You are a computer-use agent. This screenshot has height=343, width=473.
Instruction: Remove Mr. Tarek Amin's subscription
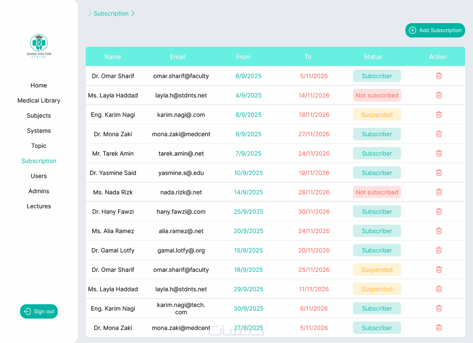[439, 153]
